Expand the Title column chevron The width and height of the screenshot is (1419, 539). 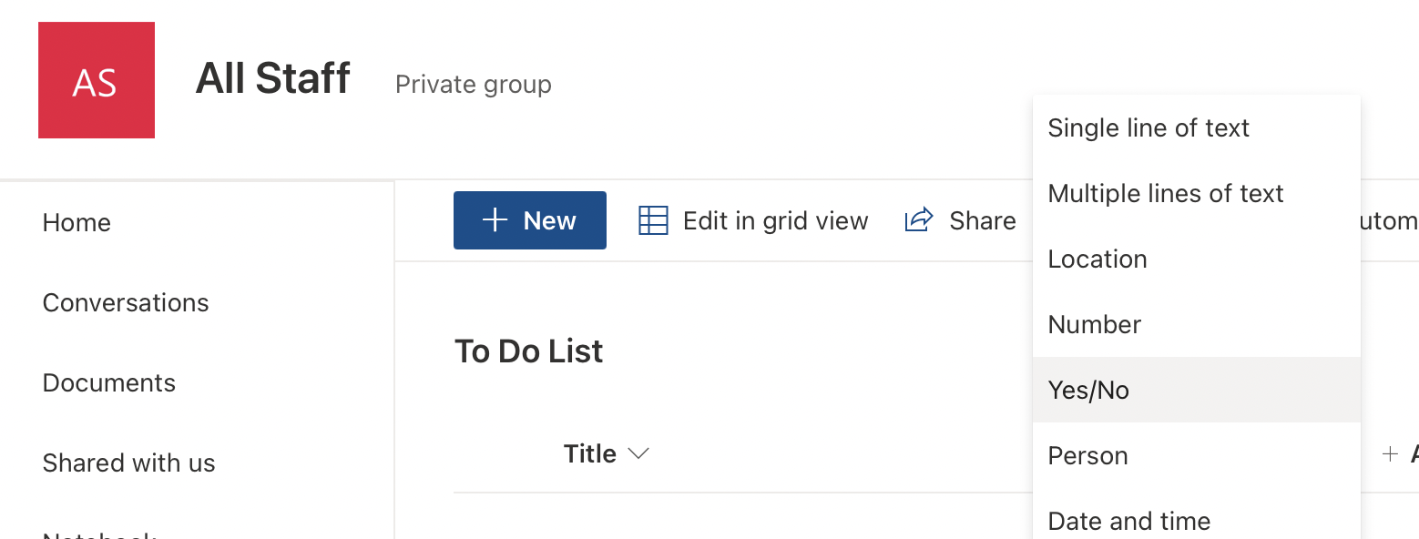[639, 453]
